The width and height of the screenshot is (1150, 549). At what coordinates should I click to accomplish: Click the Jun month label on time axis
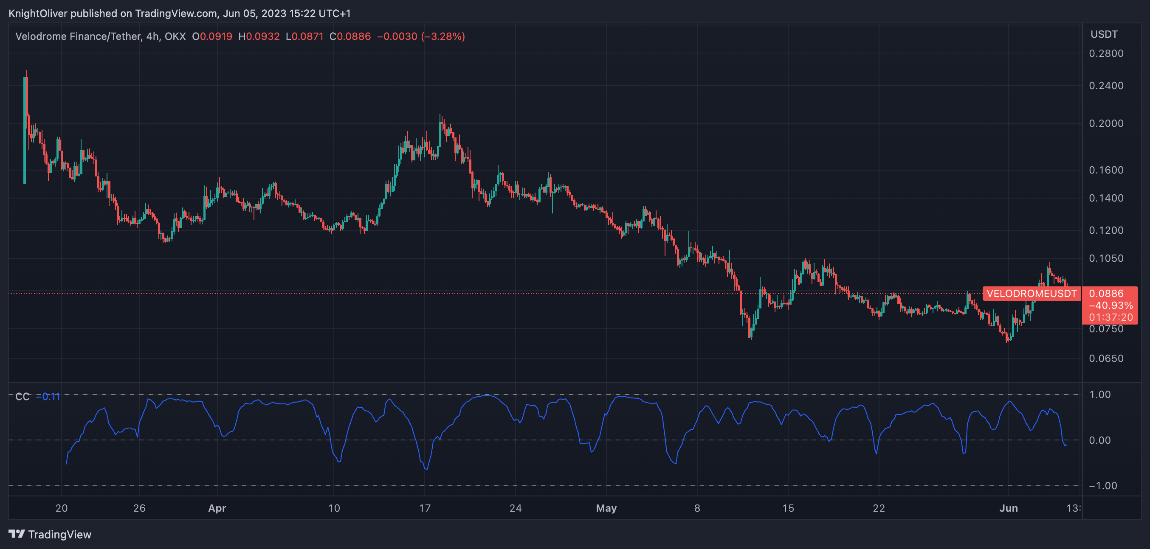1009,508
